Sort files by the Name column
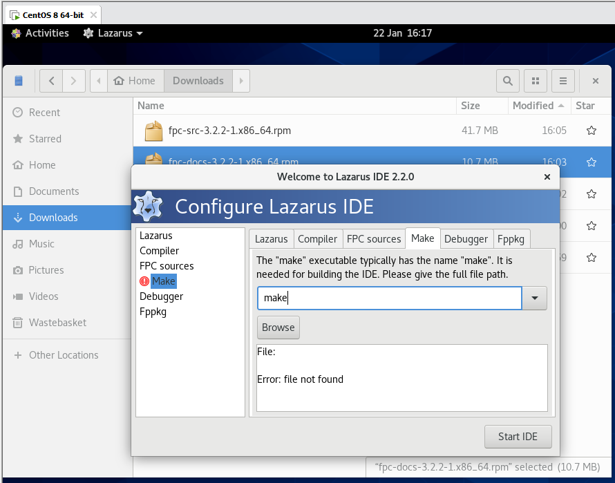615x483 pixels. (294, 106)
